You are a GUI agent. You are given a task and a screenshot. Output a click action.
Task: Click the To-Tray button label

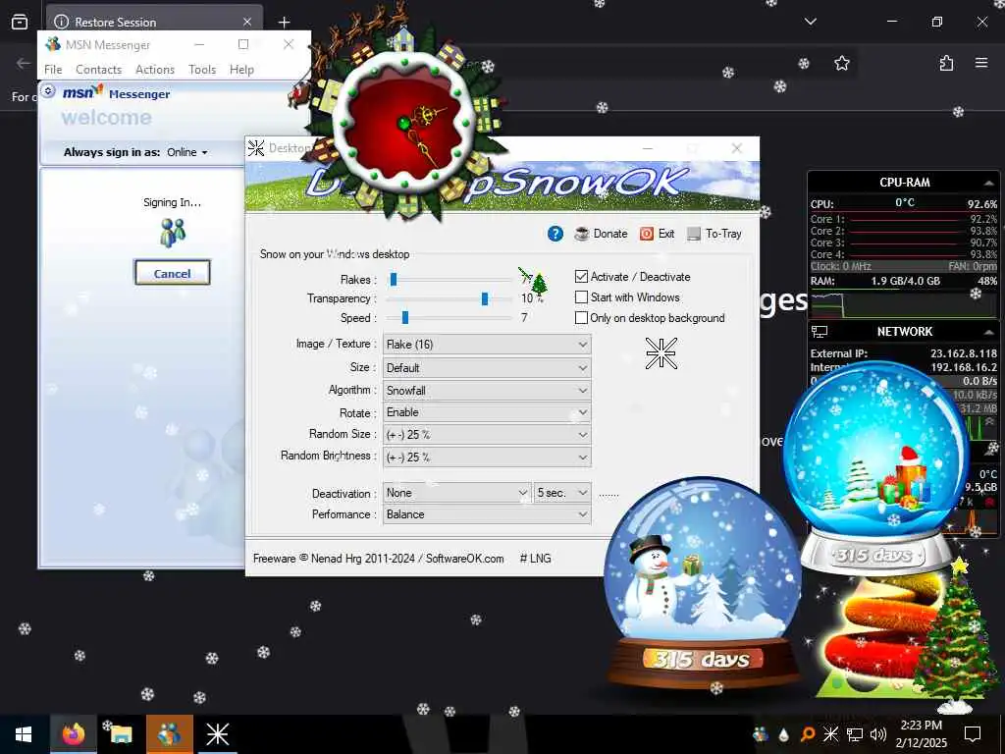point(723,234)
